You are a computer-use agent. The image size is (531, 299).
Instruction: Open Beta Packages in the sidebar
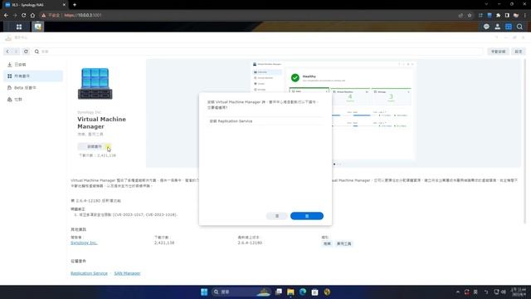pyautogui.click(x=33, y=88)
